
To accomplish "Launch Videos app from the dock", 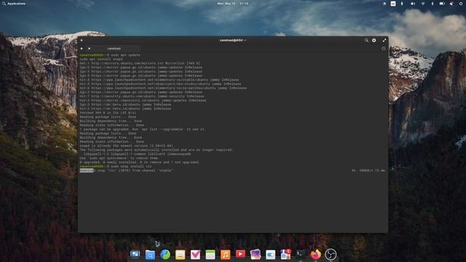I will click(x=240, y=254).
